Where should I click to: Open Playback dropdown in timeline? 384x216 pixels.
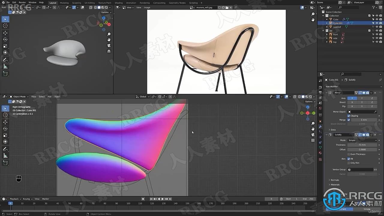[x=15, y=199]
